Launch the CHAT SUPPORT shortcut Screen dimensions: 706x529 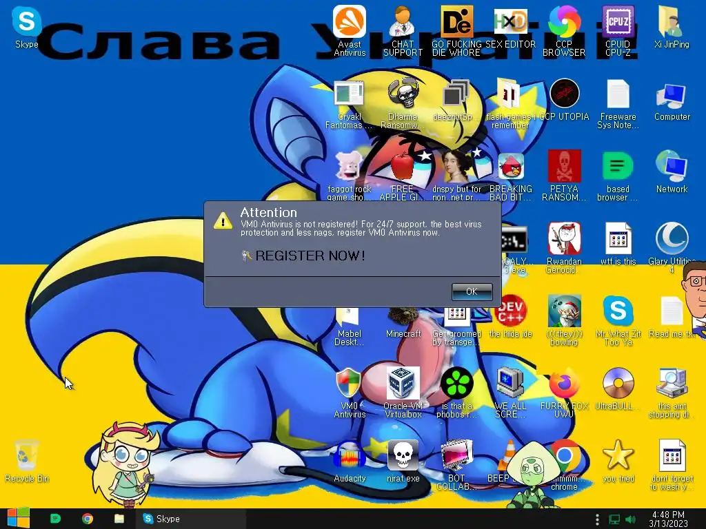click(403, 30)
